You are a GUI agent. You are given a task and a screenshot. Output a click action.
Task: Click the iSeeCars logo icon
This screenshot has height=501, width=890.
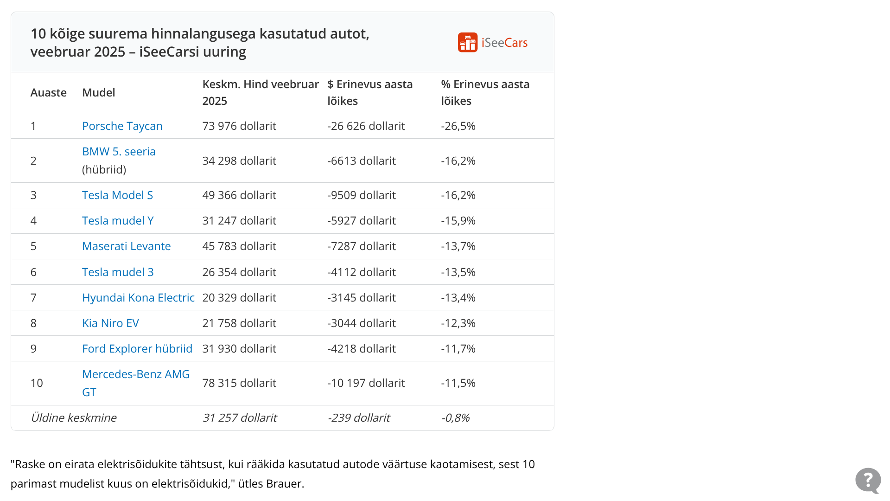click(x=467, y=43)
